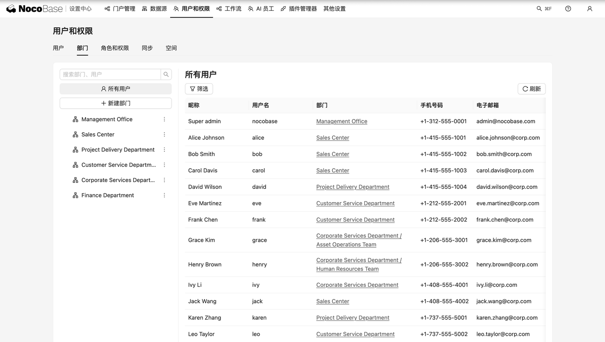Open more options for Management Office
Image resolution: width=605 pixels, height=342 pixels.
pyautogui.click(x=164, y=120)
